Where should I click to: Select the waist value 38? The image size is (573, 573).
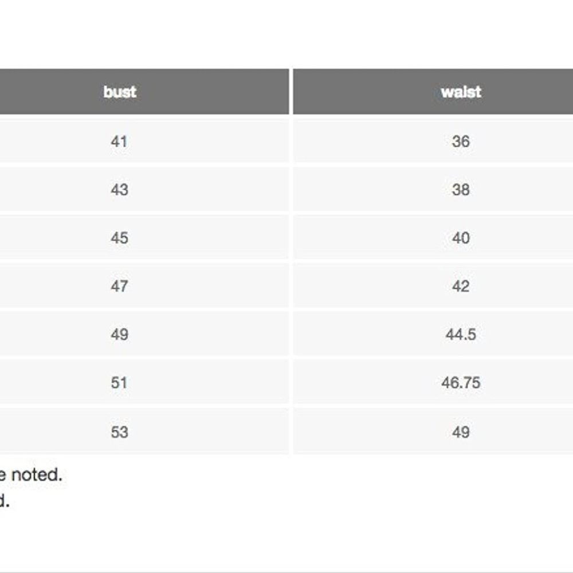pyautogui.click(x=461, y=190)
